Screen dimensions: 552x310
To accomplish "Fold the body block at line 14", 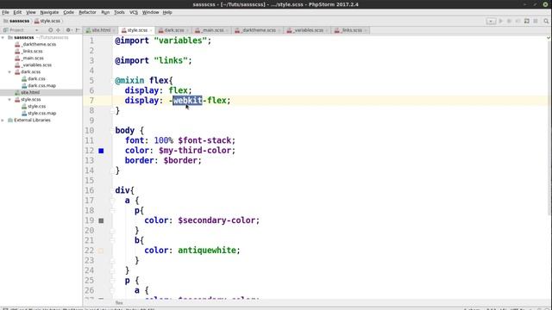I will coord(113,170).
